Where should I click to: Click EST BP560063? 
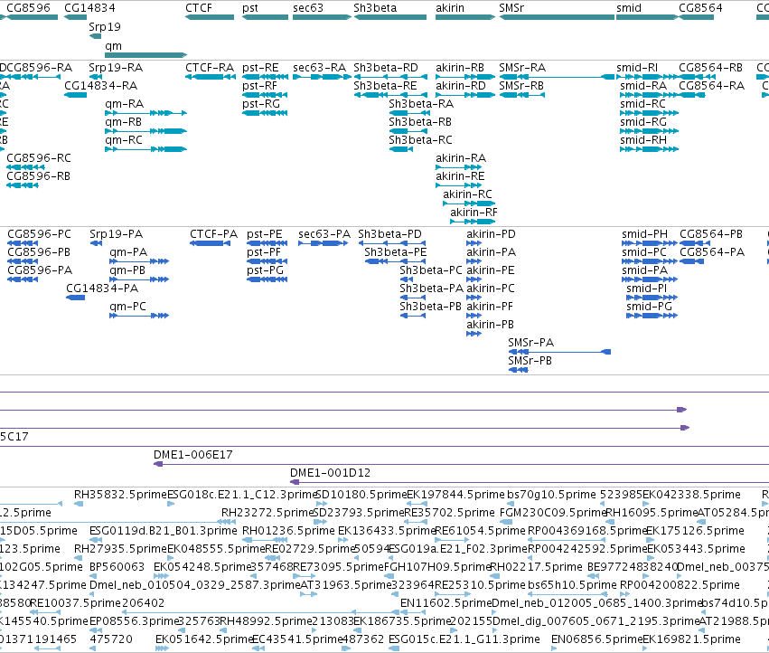click(x=93, y=576)
